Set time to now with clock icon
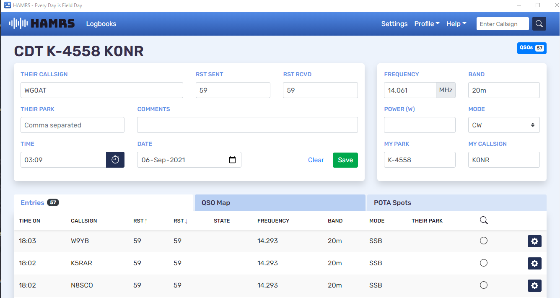 tap(115, 160)
